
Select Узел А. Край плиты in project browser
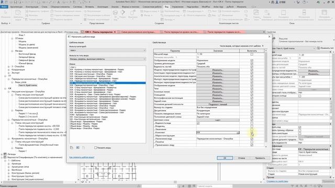point(28,85)
